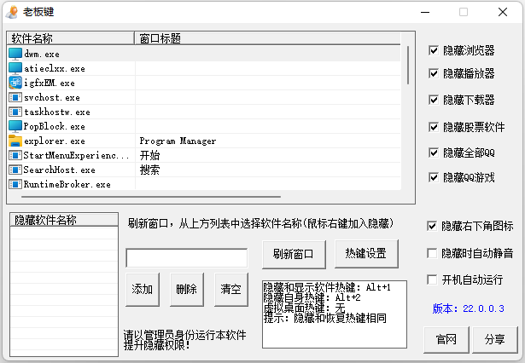Viewport: 525px width, 363px height.
Task: Click the 版本: 22.0.0.3 version text
Action: [x=469, y=308]
